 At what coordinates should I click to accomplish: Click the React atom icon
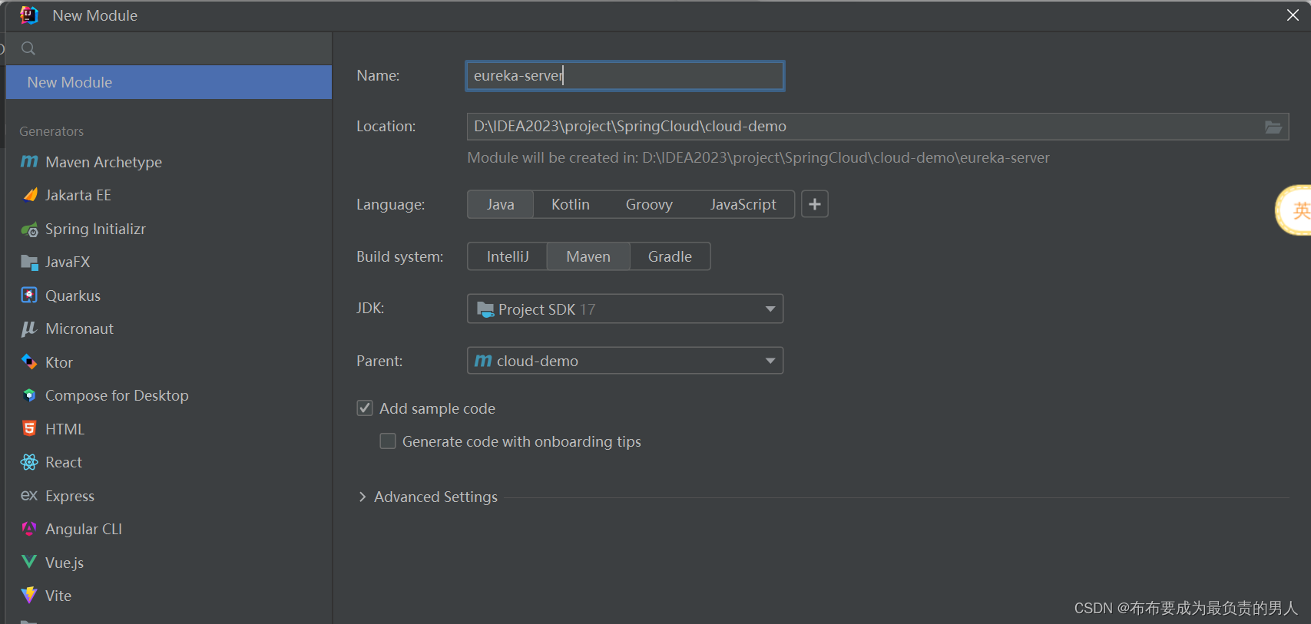click(x=29, y=462)
